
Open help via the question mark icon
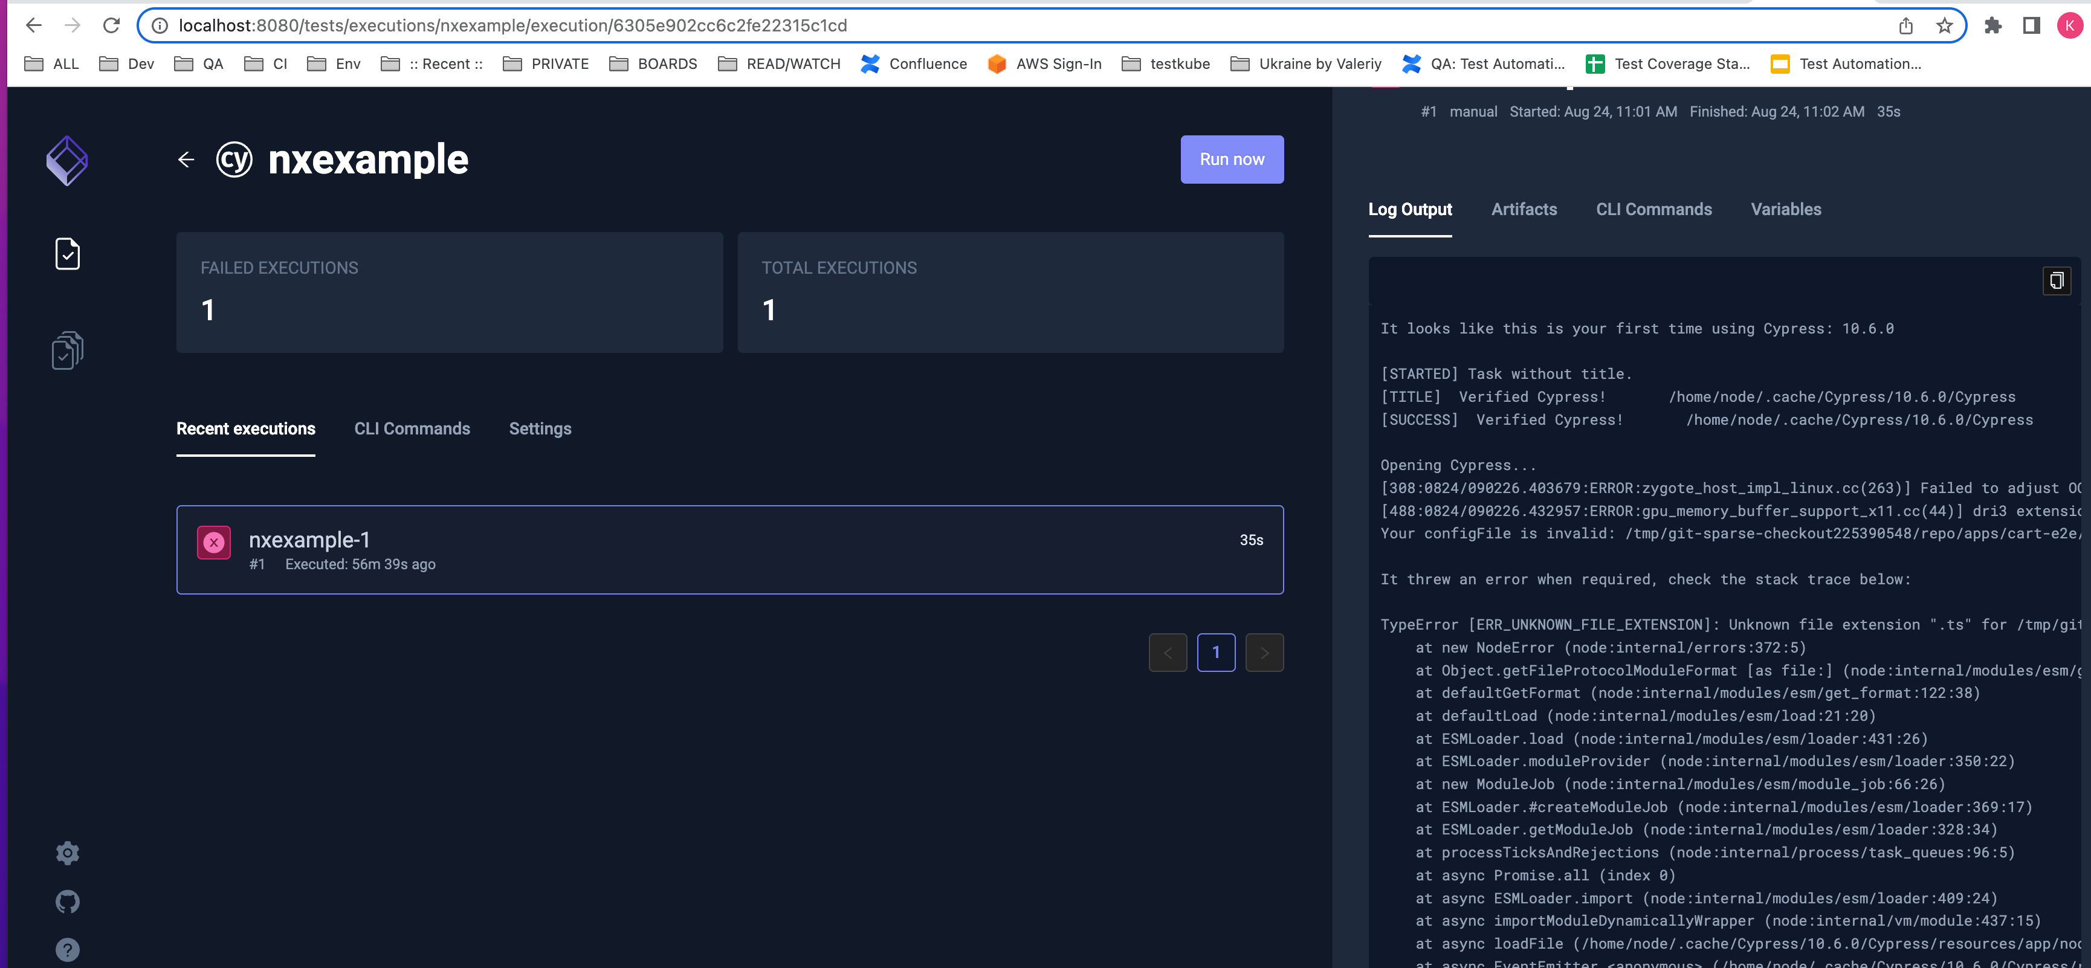66,949
